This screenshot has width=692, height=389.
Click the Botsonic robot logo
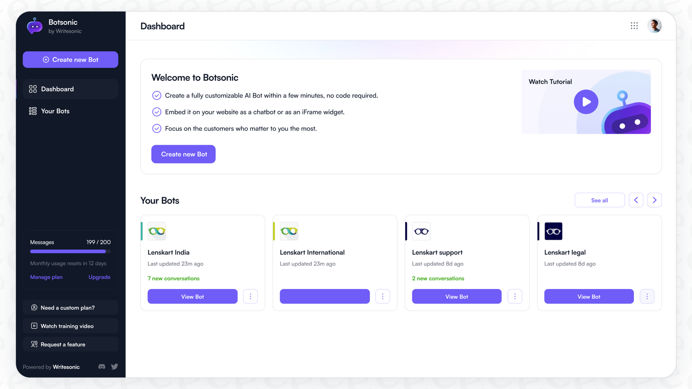[35, 26]
